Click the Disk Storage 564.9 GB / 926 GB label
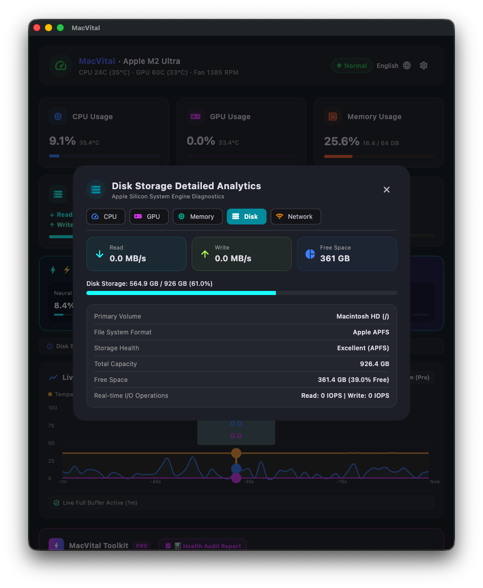483x588 pixels. click(149, 283)
